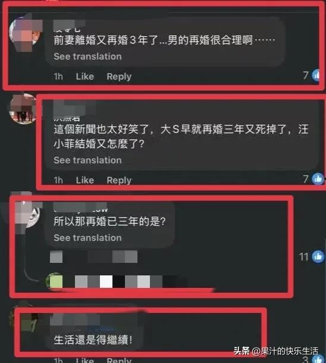Click the 1h timestamp on second comment
Screen dimensions: 326x363
tap(58, 180)
